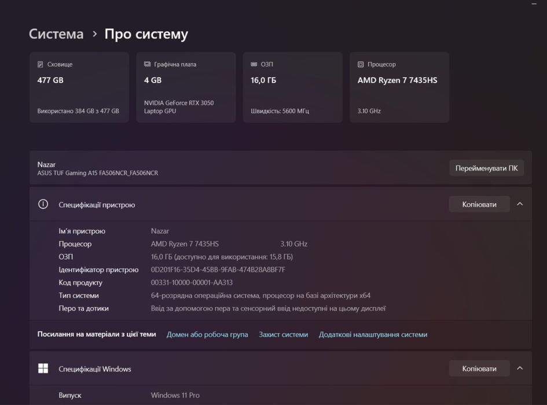Click the Випуск label
Viewport: 547px width, 405px height.
(70, 395)
